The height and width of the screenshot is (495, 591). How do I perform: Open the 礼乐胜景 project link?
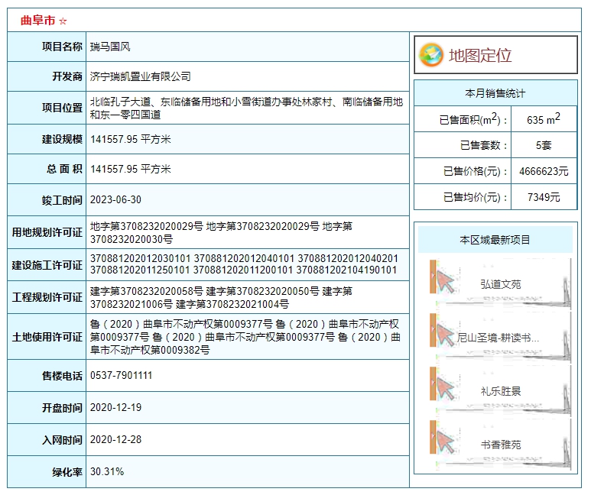[x=501, y=391]
